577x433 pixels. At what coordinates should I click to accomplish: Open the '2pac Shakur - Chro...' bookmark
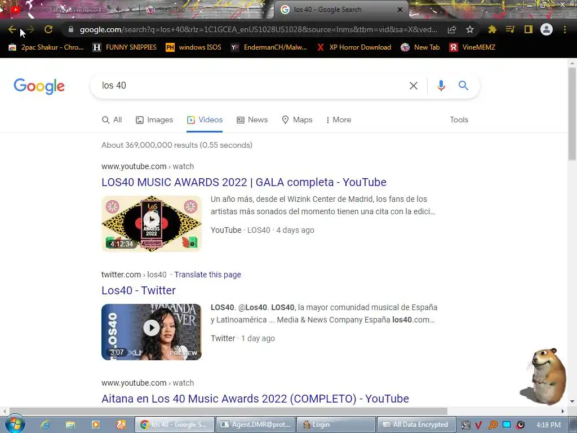coord(46,47)
